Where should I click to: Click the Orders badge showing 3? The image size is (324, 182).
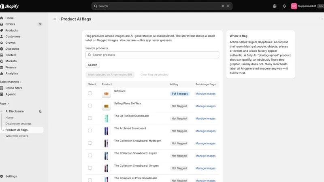click(40, 24)
